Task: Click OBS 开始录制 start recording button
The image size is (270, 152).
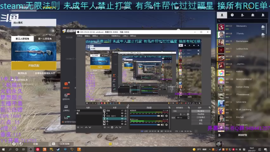Action: pyautogui.click(x=201, y=114)
